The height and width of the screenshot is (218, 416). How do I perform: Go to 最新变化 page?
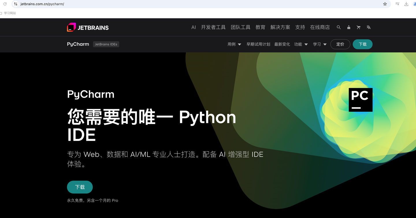[282, 44]
